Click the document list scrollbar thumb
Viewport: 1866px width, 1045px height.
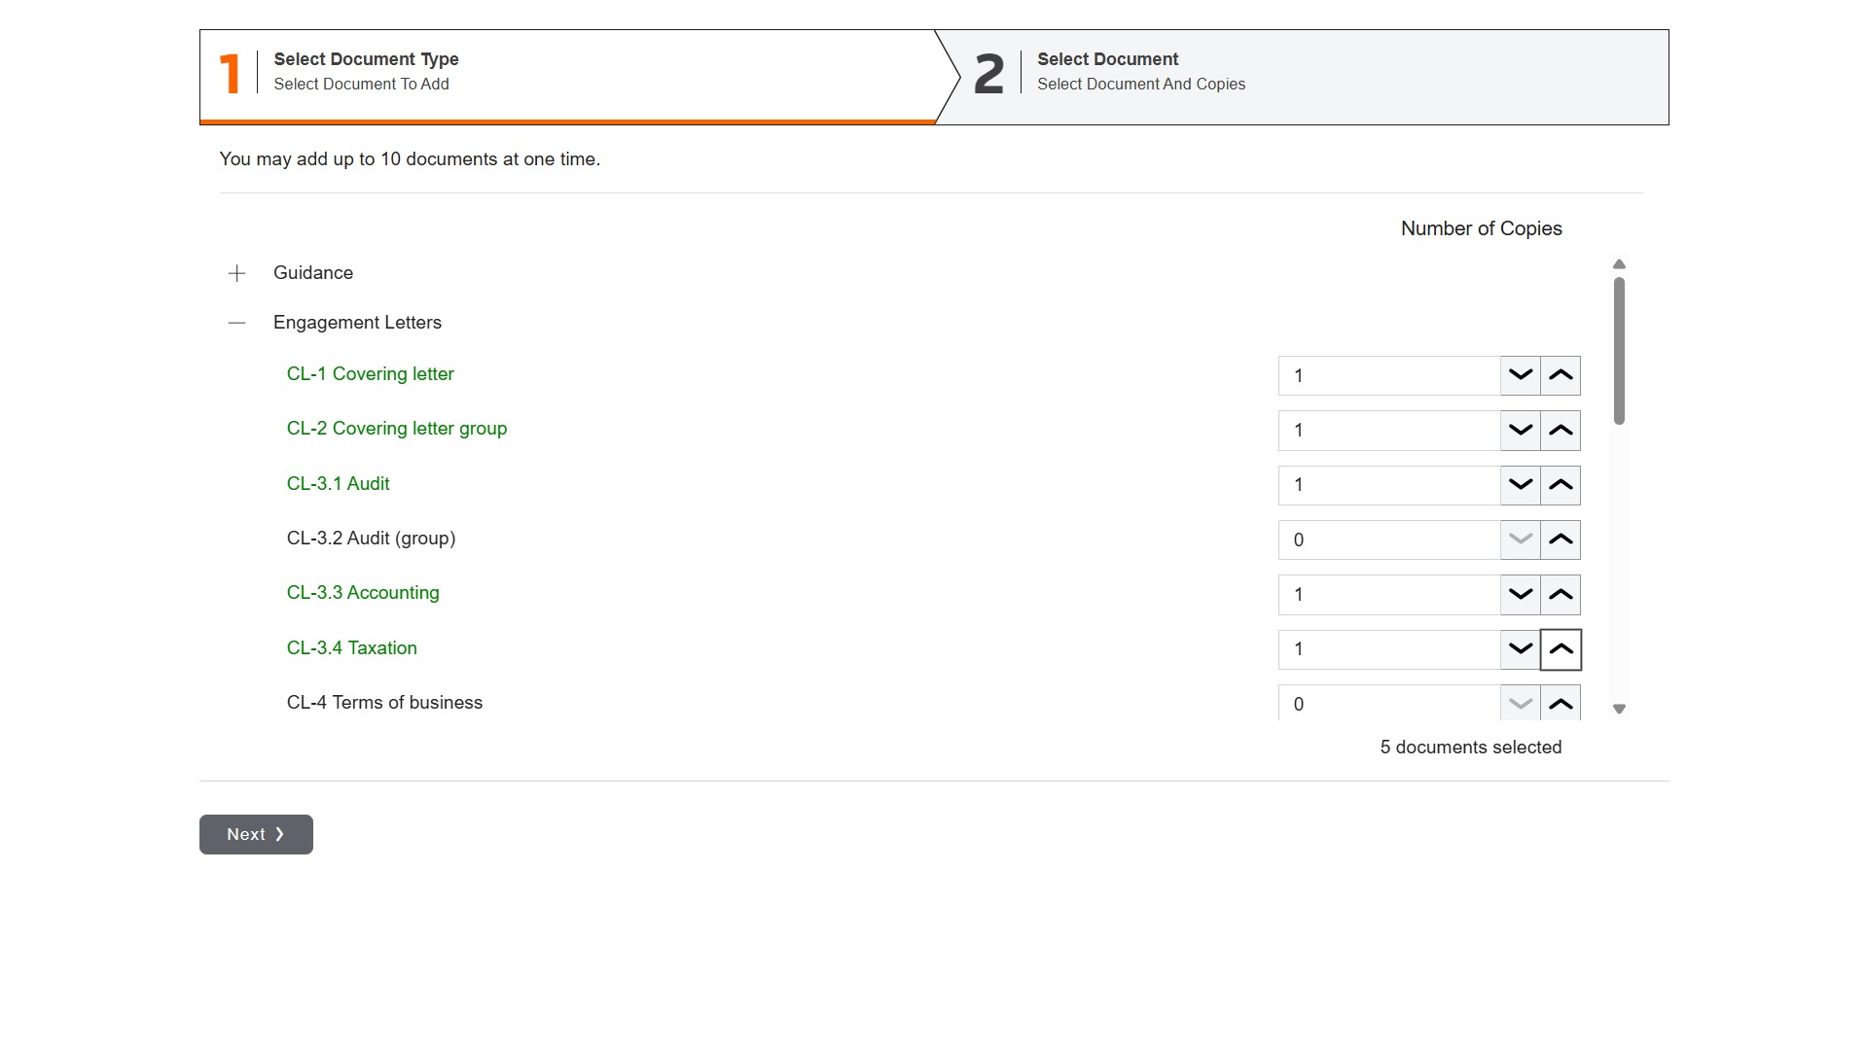click(x=1619, y=350)
